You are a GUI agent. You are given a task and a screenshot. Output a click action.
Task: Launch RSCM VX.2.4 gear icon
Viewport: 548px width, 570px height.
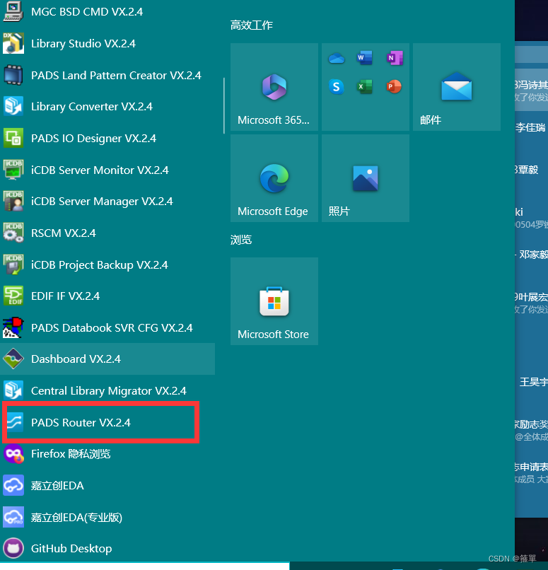coord(13,233)
